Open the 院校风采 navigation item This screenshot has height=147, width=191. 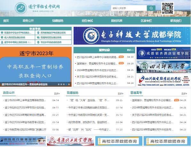point(117,21)
